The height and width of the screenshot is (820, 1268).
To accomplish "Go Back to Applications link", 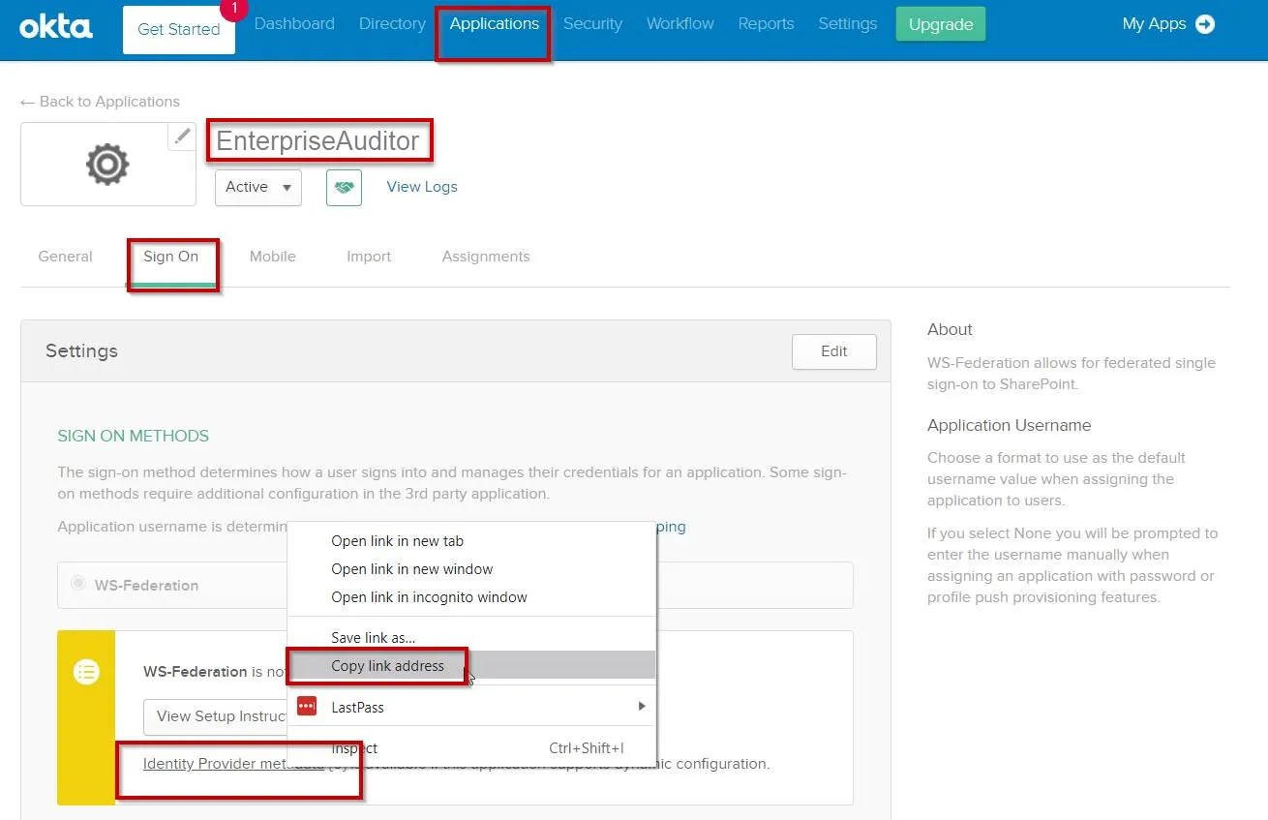I will [x=101, y=102].
